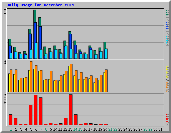Select day 5 on the date axis
This screenshot has height=133, width=171.
click(31, 129)
